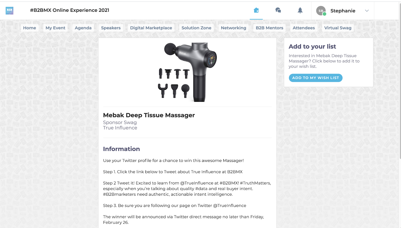Select the Digital Marketplace tab

point(151,28)
